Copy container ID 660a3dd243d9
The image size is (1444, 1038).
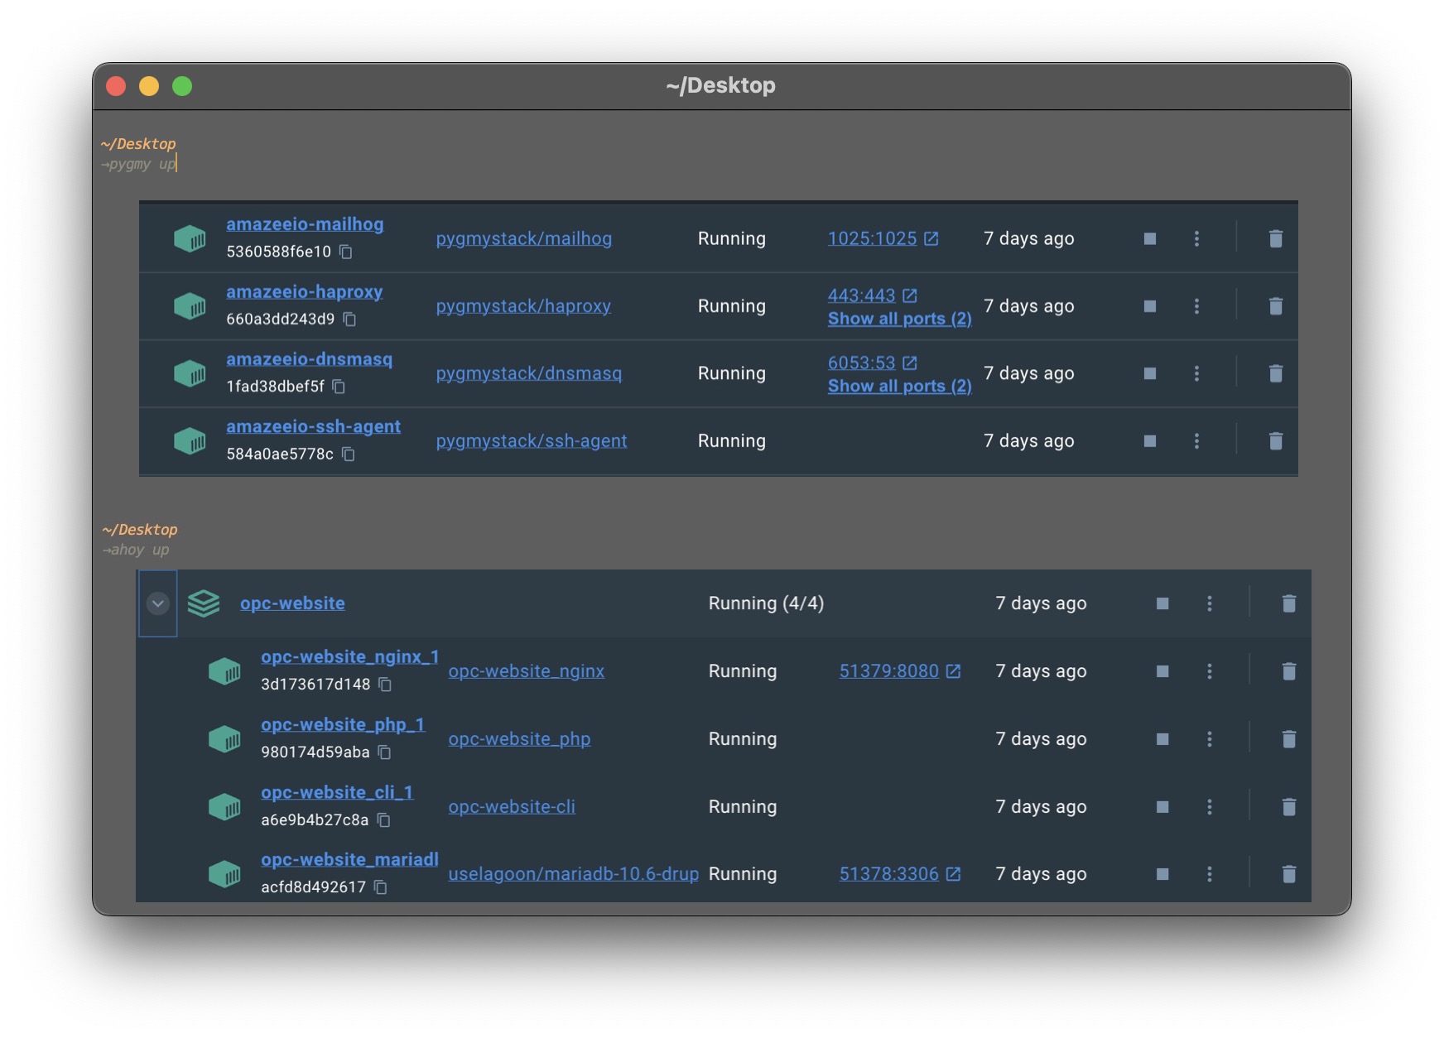click(x=349, y=320)
